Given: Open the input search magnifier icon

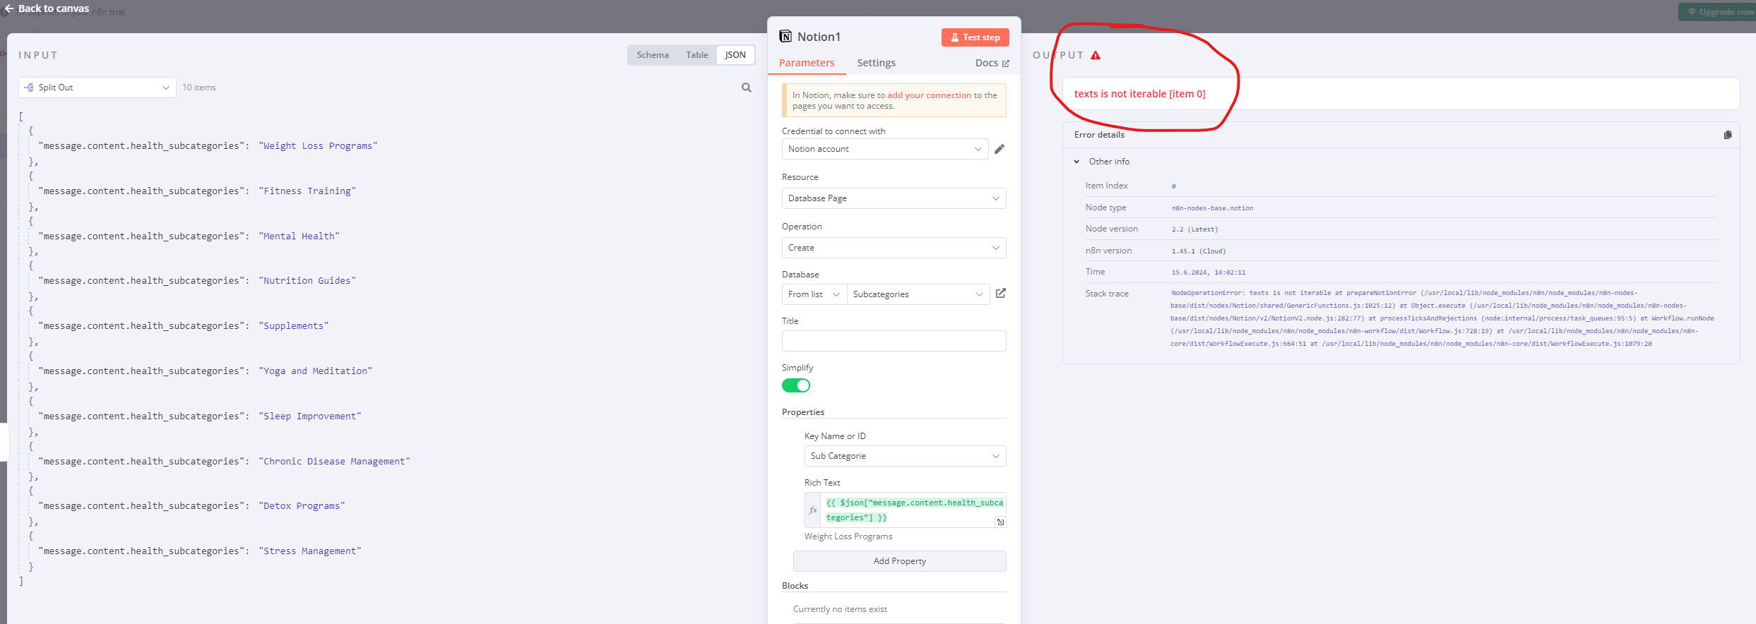Looking at the screenshot, I should 747,88.
